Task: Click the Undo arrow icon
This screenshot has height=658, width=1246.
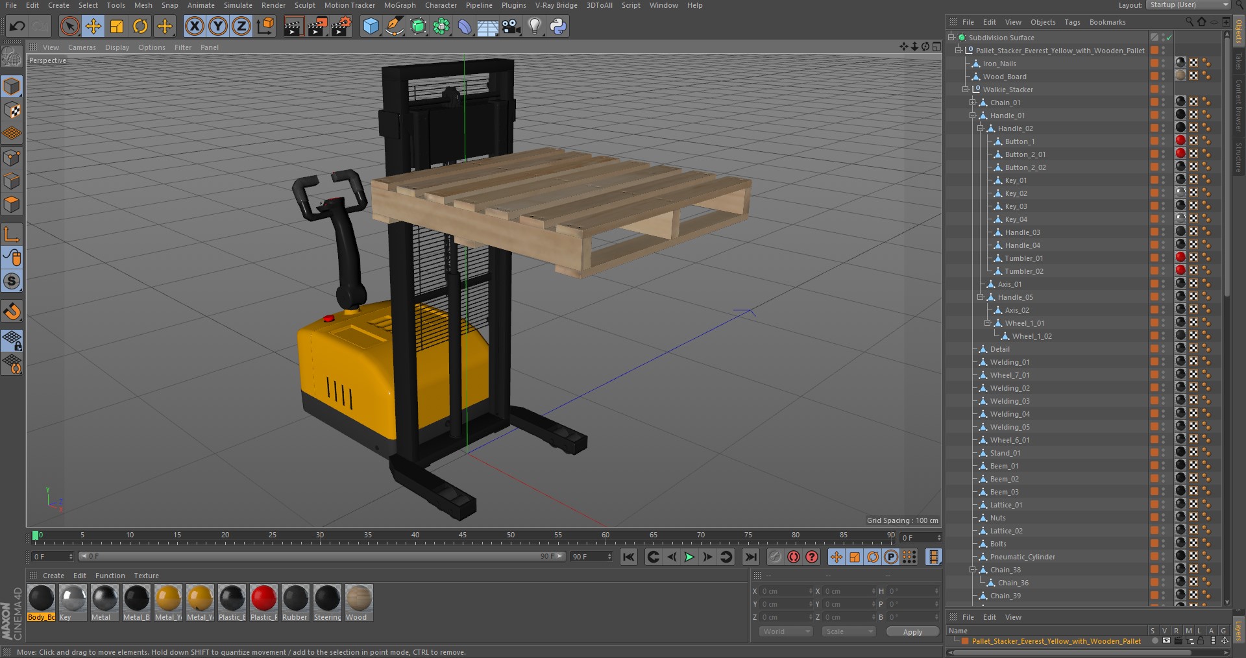Action: point(18,26)
